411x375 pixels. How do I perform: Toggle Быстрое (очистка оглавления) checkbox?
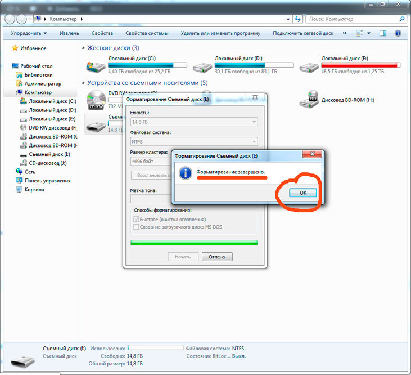(136, 219)
